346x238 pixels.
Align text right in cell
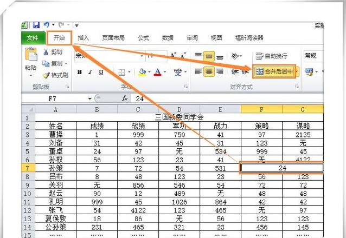[220, 71]
